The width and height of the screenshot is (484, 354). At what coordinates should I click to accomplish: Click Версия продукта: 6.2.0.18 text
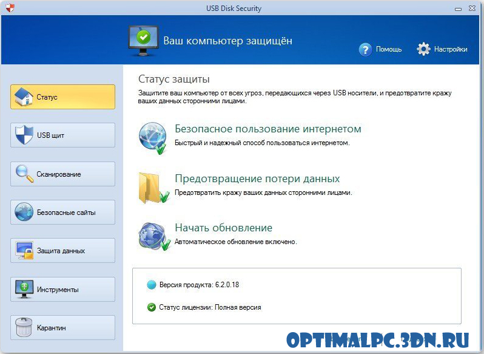click(199, 285)
